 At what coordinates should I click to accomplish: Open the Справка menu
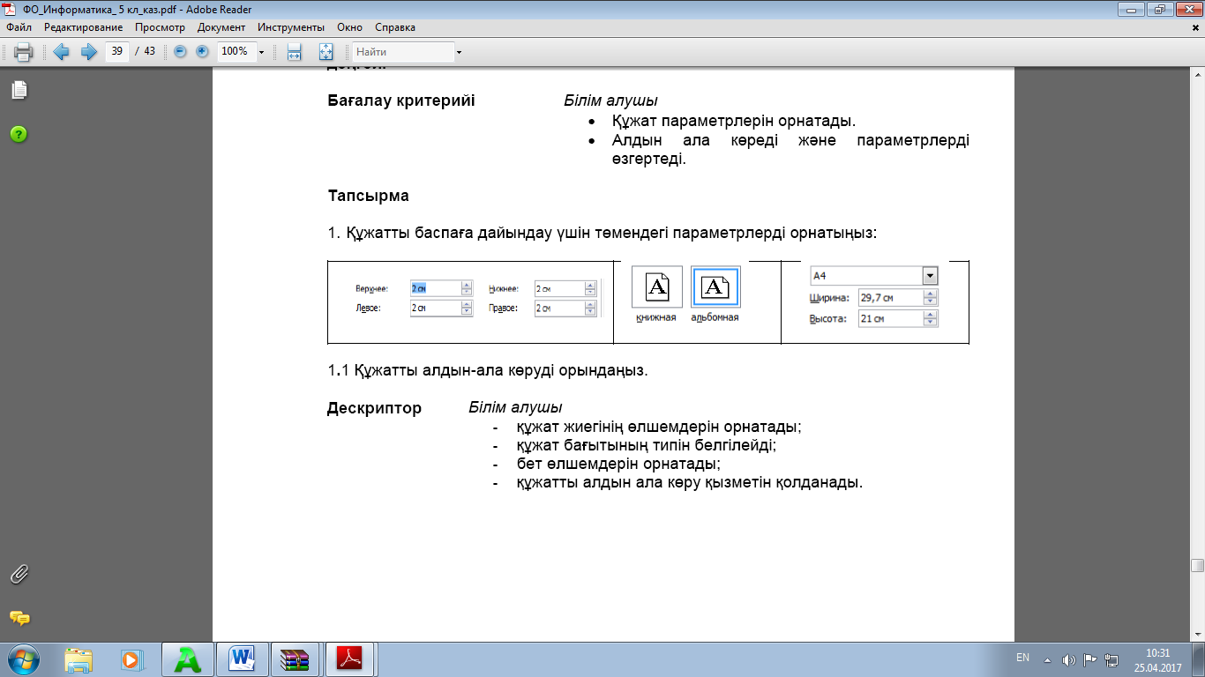[395, 27]
